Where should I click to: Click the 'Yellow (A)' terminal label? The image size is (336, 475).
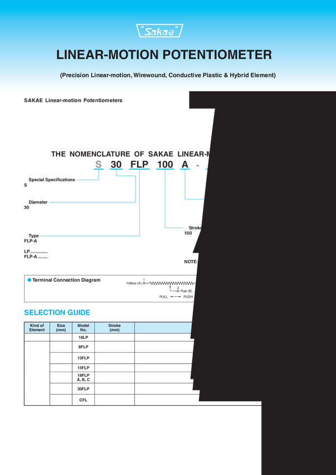134,283
